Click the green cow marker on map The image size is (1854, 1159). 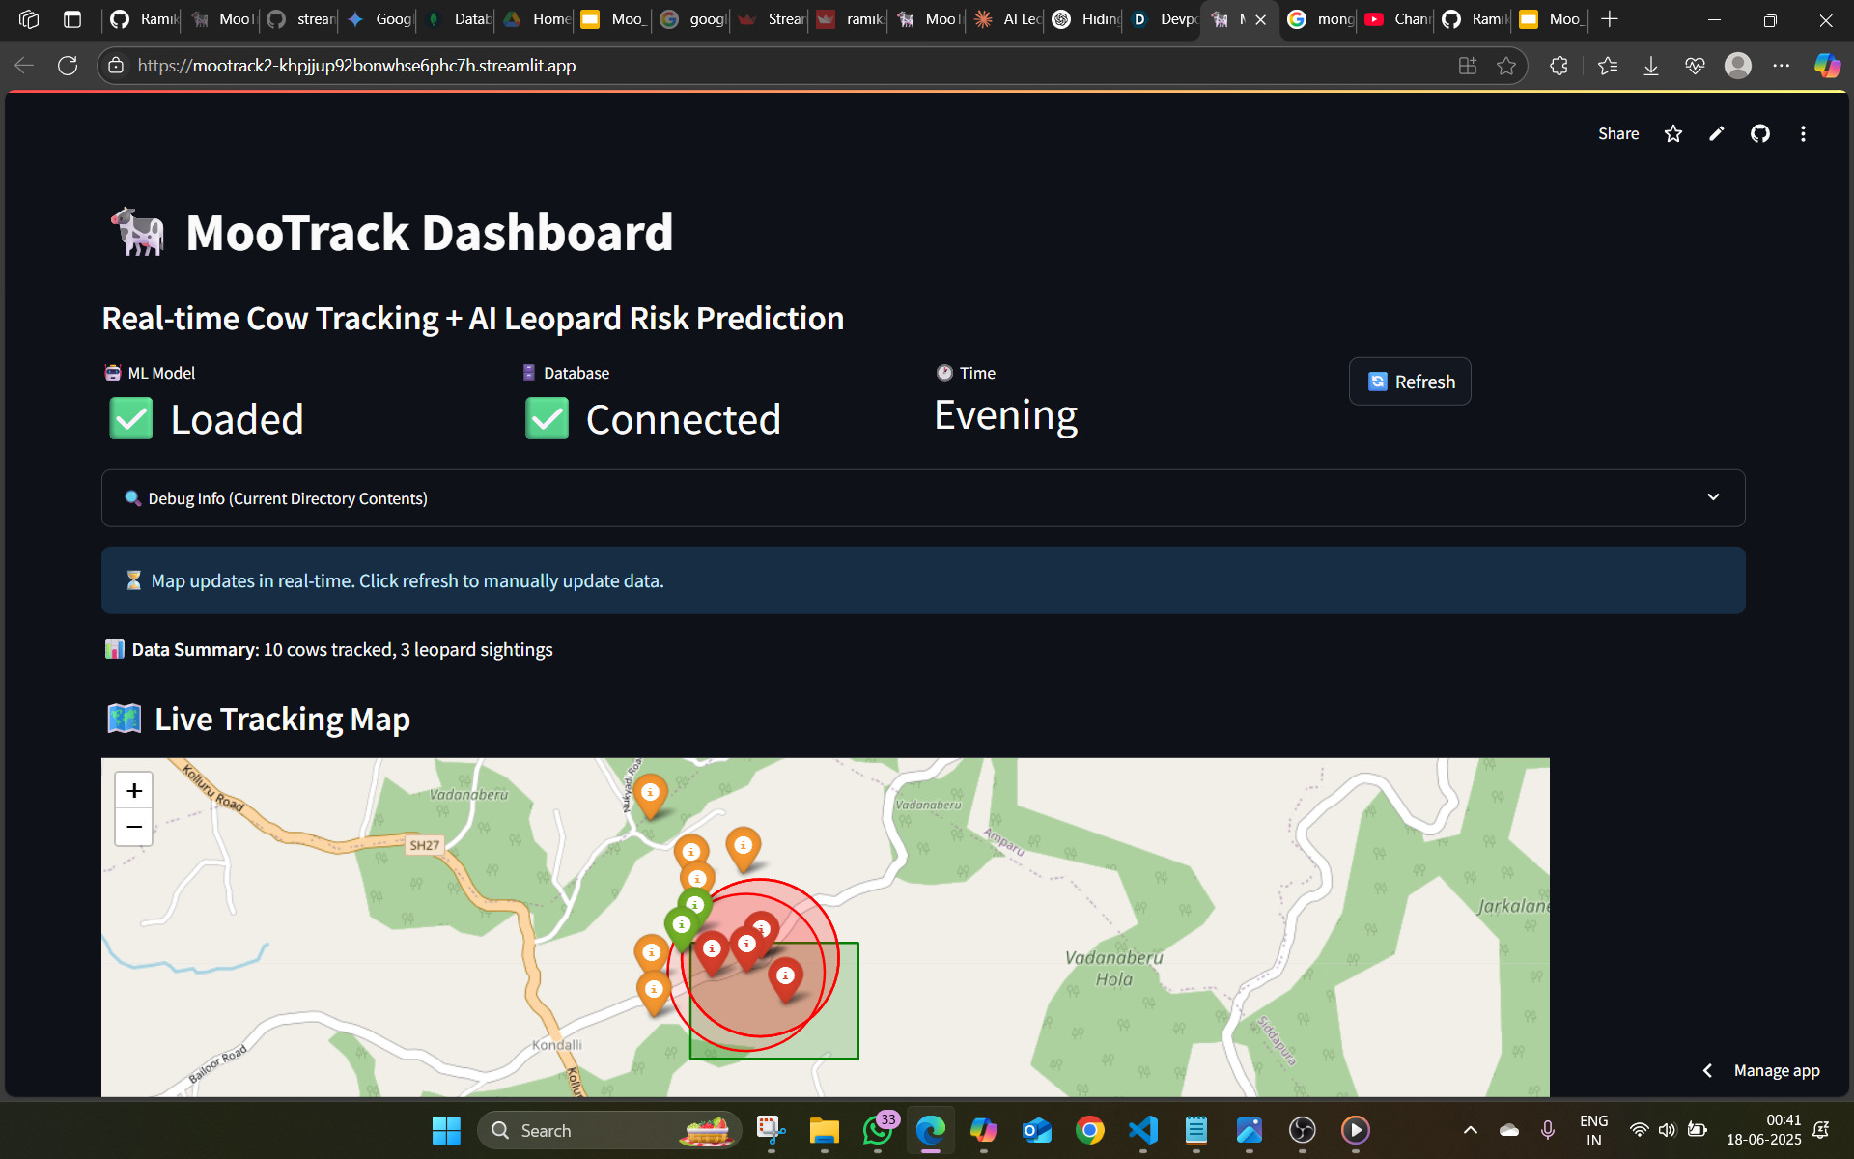(x=682, y=925)
